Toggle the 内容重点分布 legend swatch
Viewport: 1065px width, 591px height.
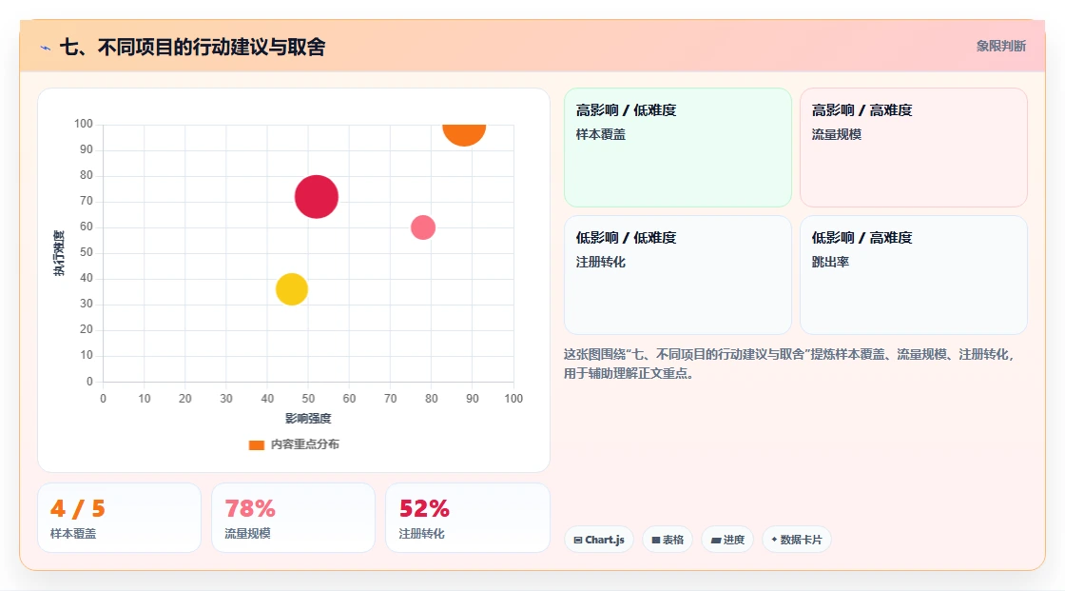[x=256, y=444]
